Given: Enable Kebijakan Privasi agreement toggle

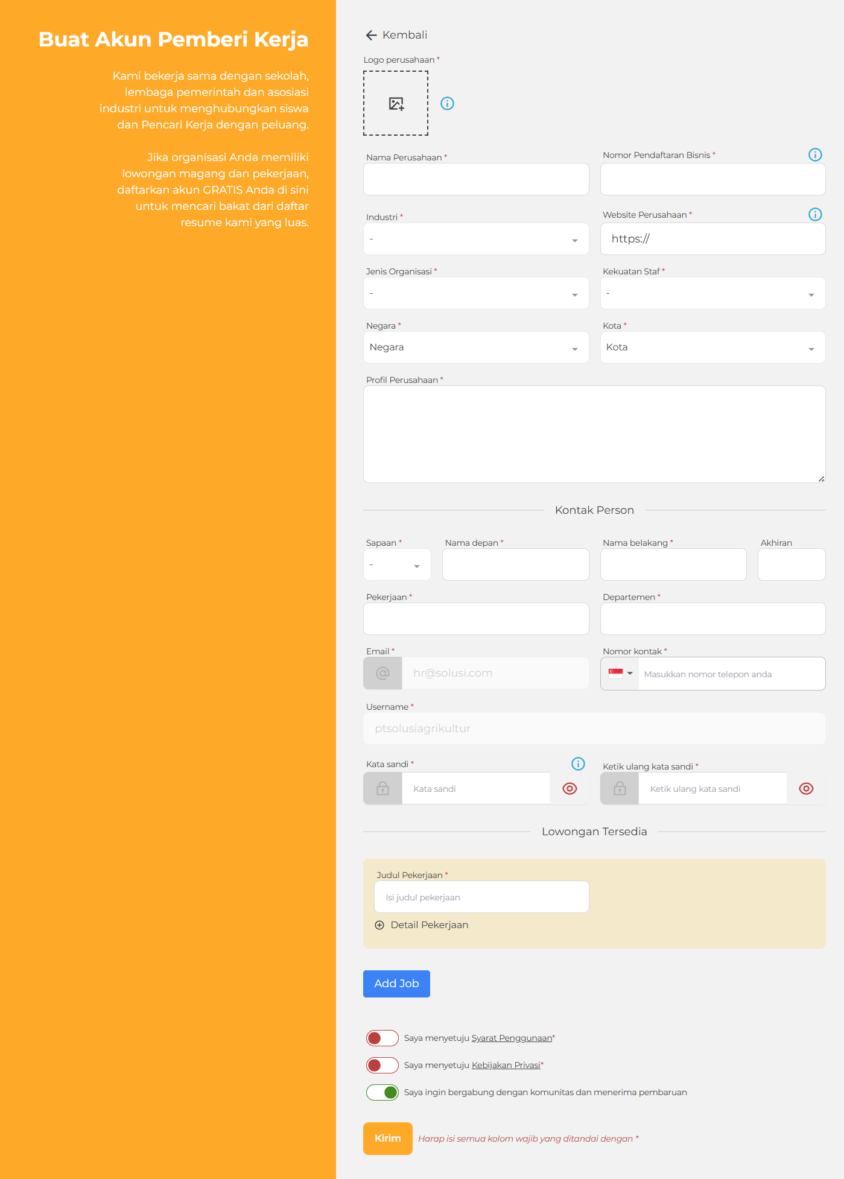Looking at the screenshot, I should [382, 1065].
